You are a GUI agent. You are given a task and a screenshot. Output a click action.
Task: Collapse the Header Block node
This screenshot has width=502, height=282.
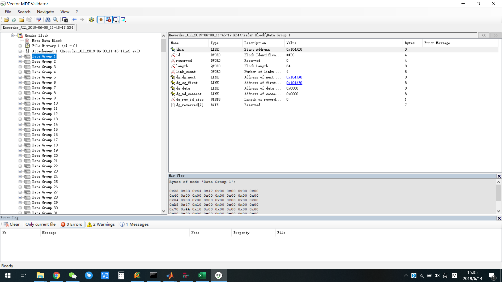13,35
